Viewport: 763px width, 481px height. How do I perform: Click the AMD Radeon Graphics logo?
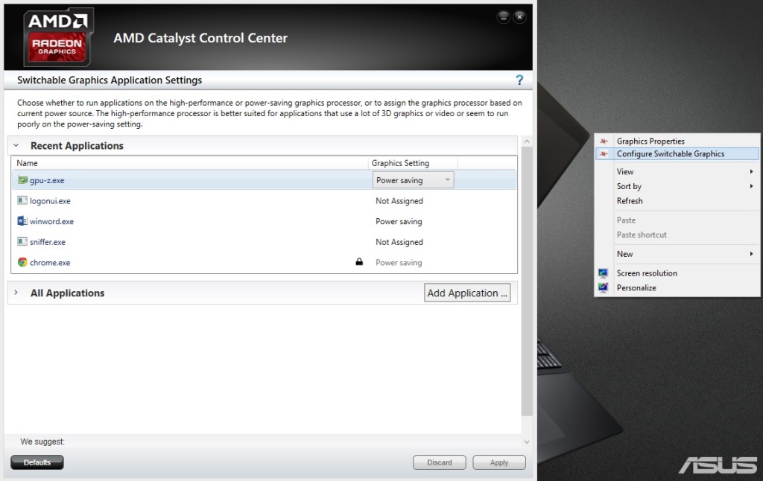58,37
